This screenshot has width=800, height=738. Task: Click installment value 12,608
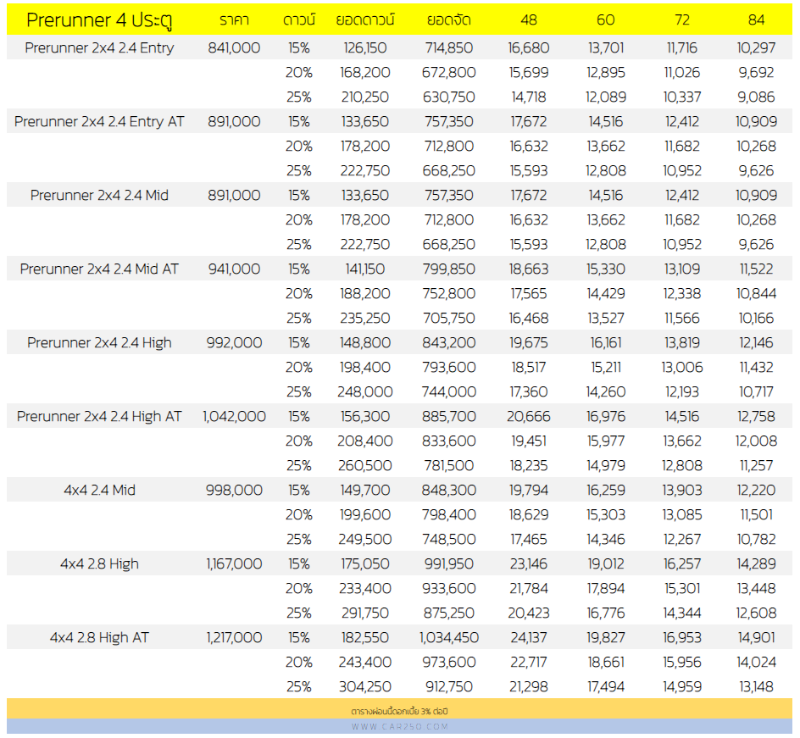(x=756, y=613)
